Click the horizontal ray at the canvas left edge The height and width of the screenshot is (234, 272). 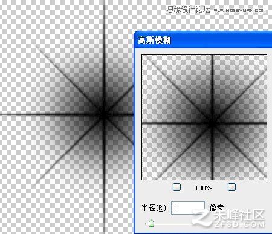click(4, 115)
